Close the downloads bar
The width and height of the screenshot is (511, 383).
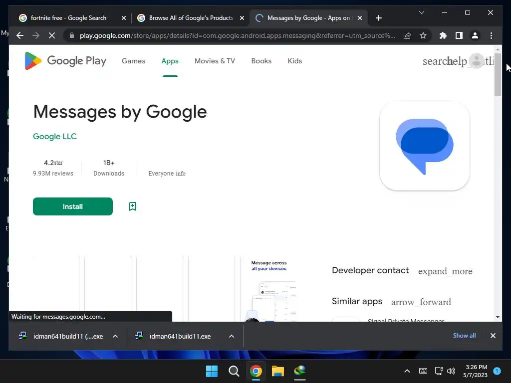coord(493,336)
